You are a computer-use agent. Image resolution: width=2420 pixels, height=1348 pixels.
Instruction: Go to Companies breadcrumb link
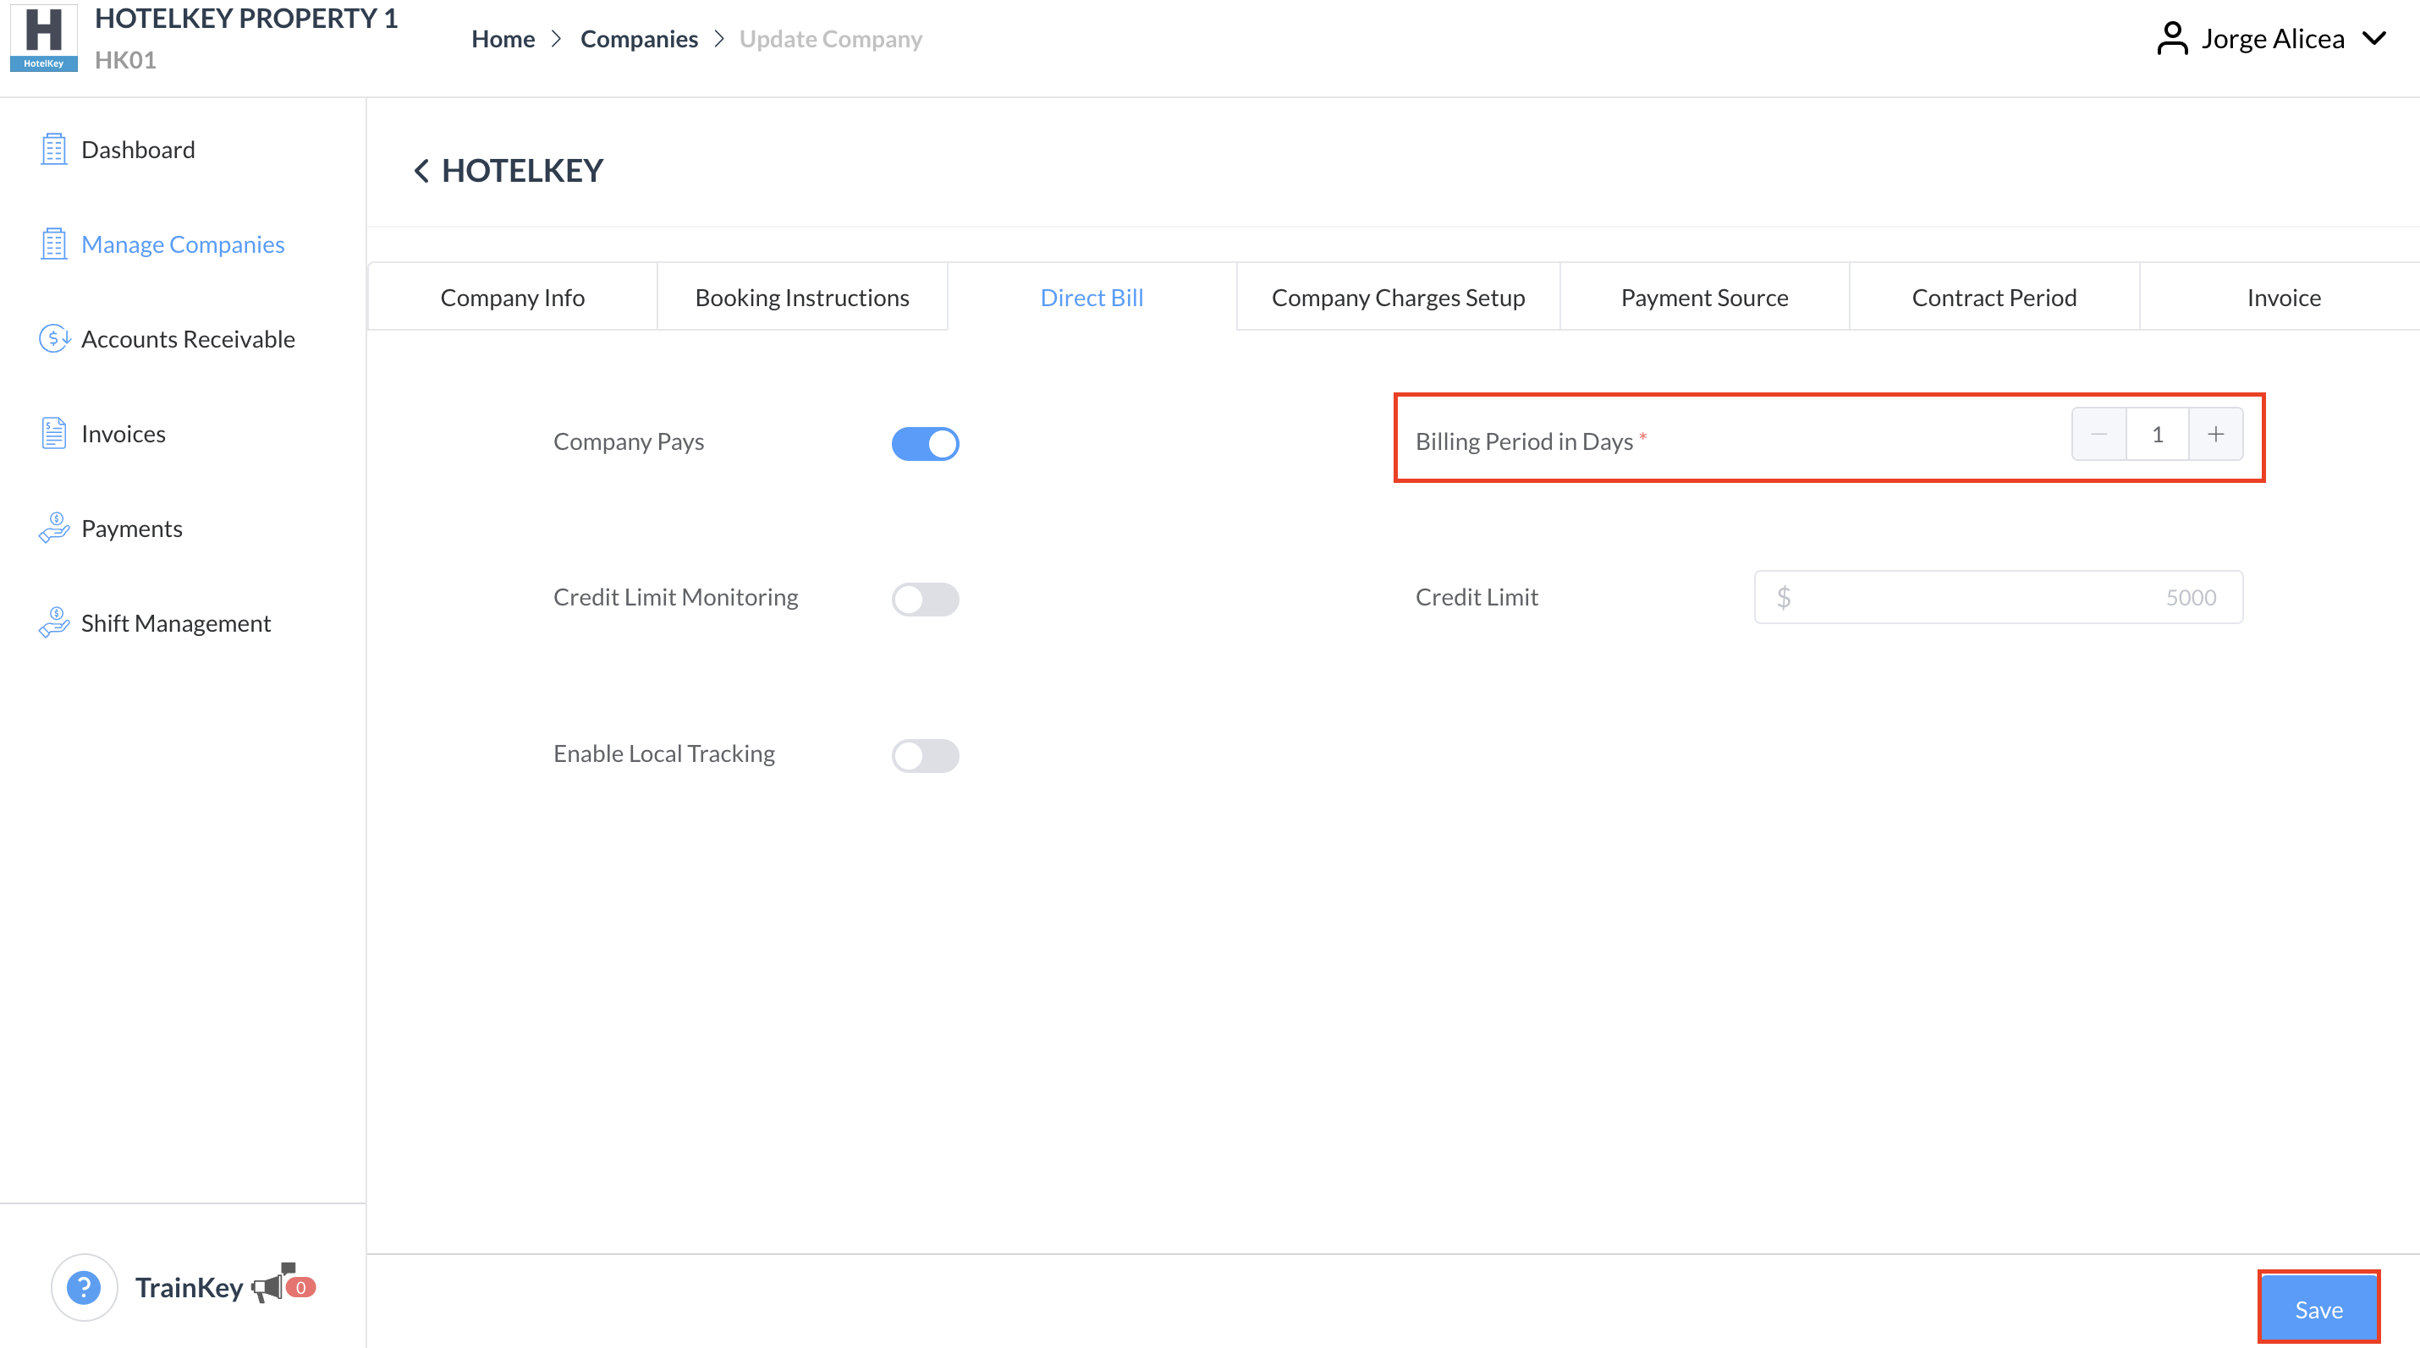tap(639, 39)
